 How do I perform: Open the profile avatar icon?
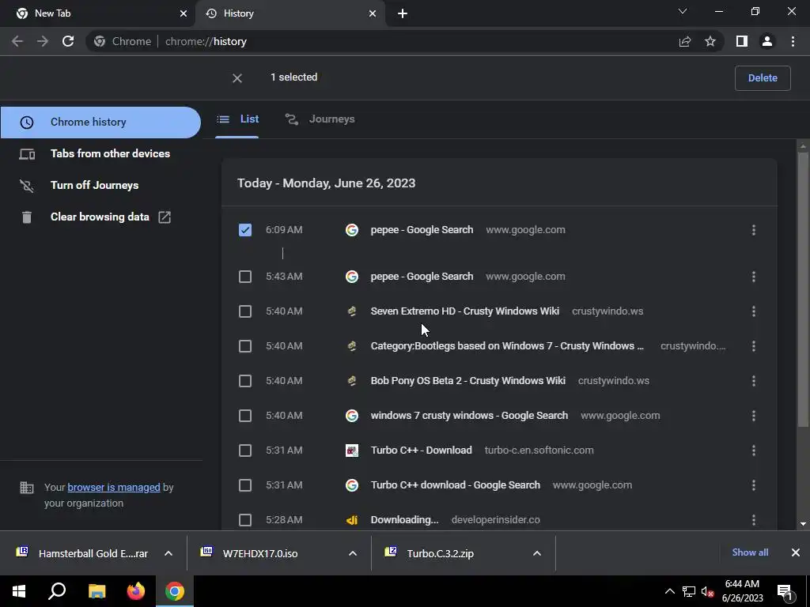[767, 41]
